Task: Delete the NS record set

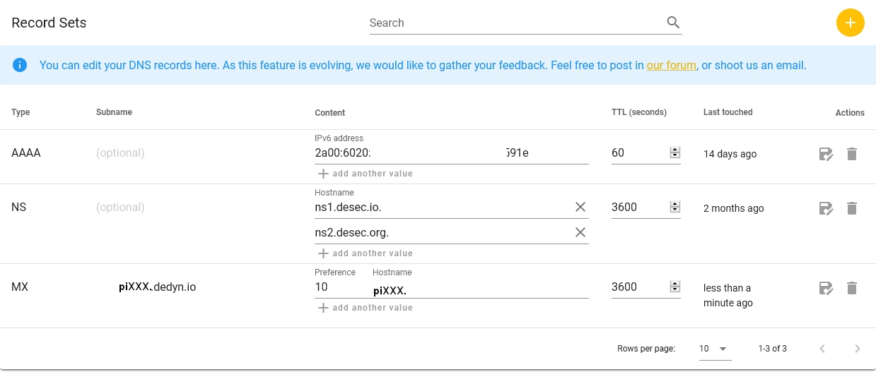Action: point(852,208)
